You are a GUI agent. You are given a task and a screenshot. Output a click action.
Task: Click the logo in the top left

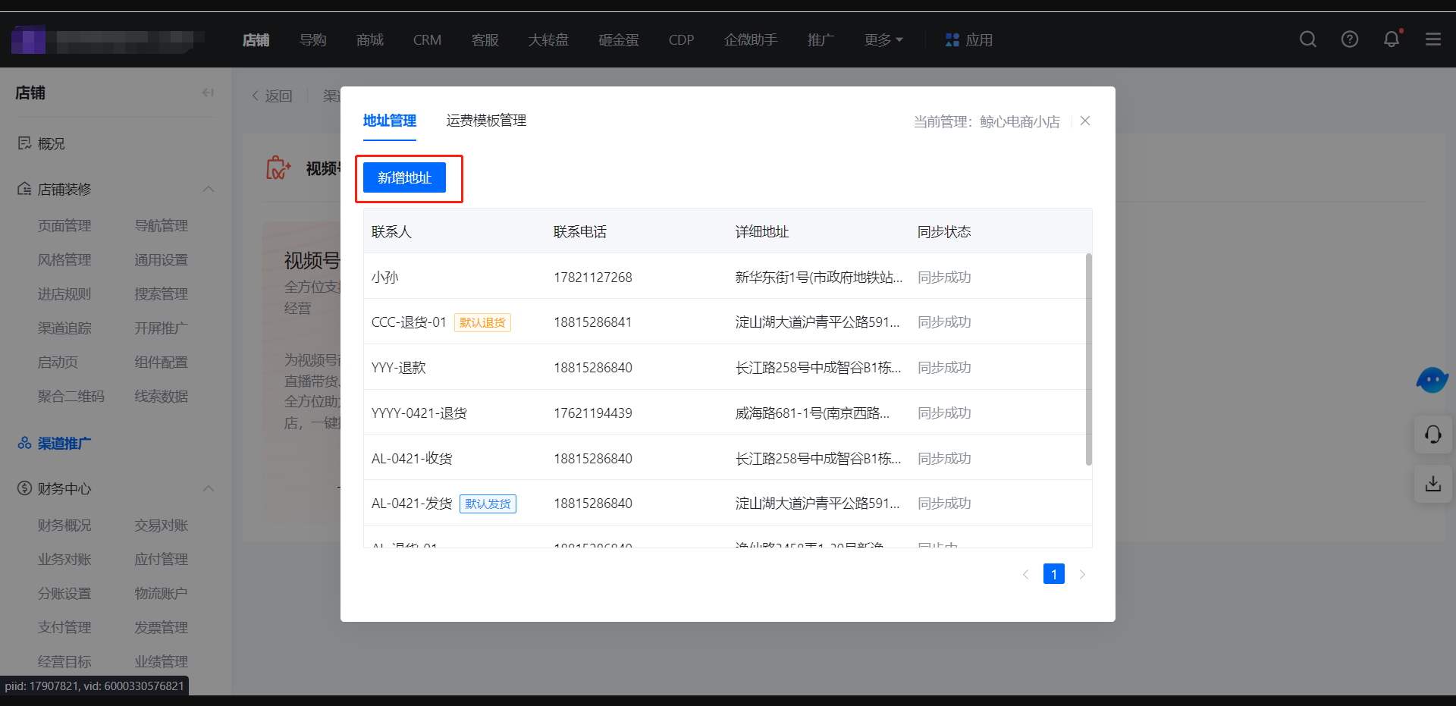point(28,39)
